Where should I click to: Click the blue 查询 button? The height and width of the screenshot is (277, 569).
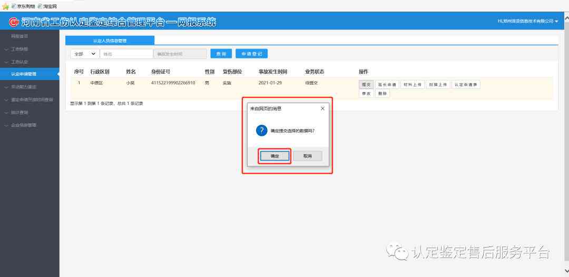[x=221, y=54]
